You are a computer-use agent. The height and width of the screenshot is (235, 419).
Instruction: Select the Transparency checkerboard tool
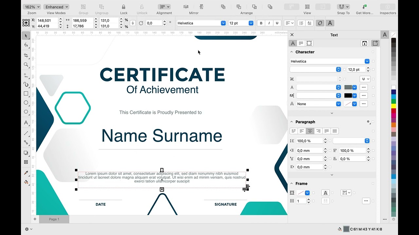click(26, 162)
